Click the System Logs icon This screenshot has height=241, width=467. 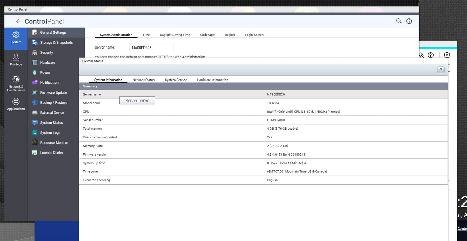[34, 132]
